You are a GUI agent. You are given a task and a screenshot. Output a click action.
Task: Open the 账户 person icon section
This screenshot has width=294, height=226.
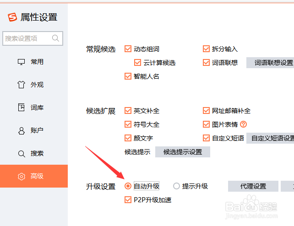21,130
